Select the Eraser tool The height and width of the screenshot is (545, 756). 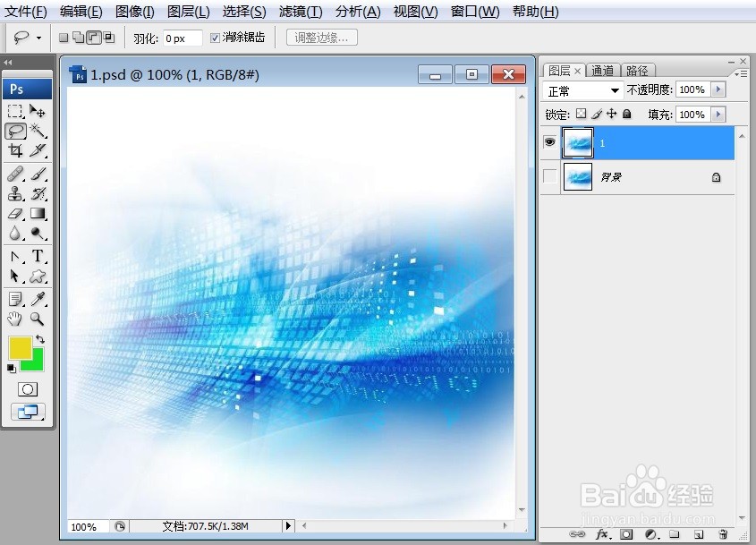coord(14,214)
